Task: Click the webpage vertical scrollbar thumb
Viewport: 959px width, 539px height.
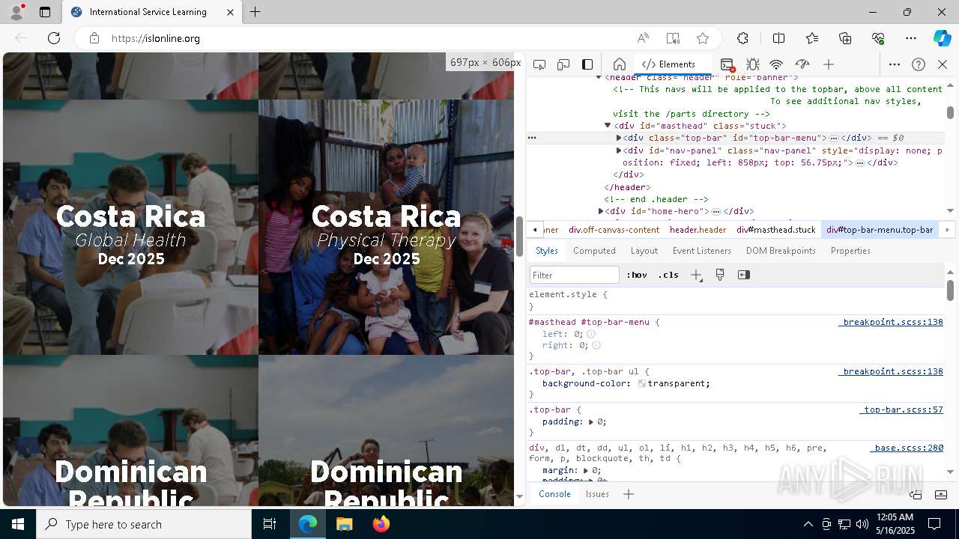Action: [519, 236]
